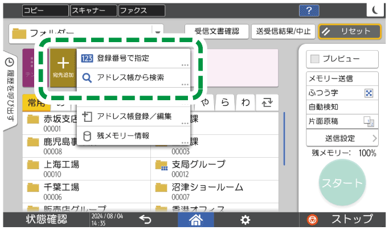Tap the magnifier icon for address book search

tap(87, 77)
